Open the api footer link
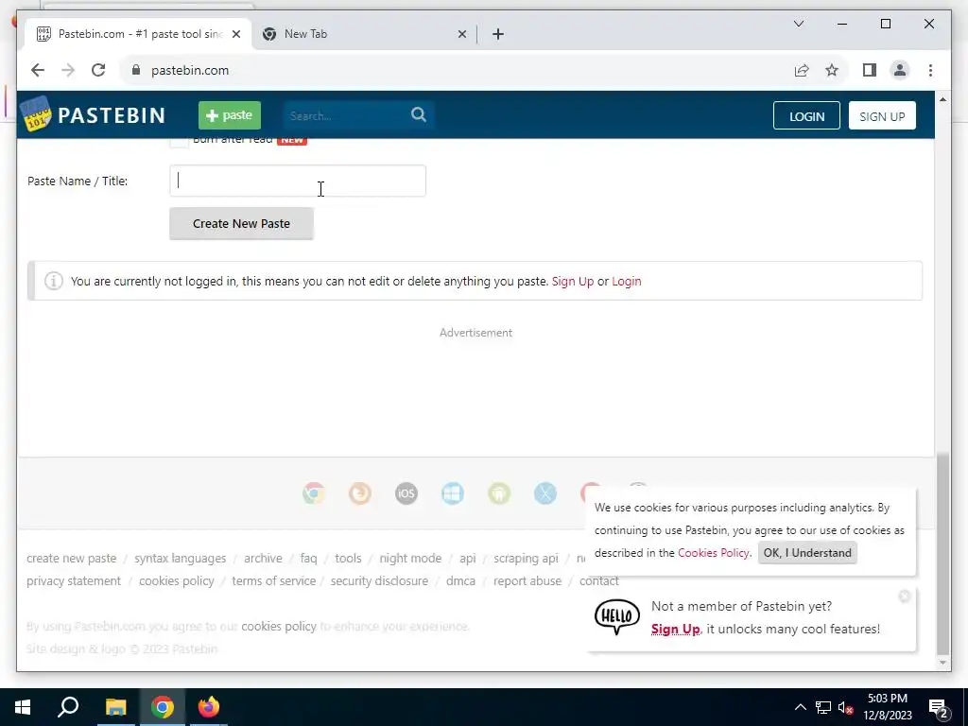The width and height of the screenshot is (968, 726). tap(467, 558)
